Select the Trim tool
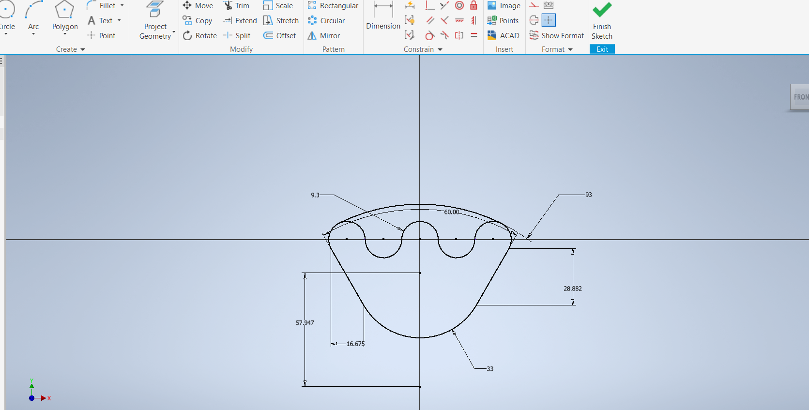809x410 pixels. point(236,6)
